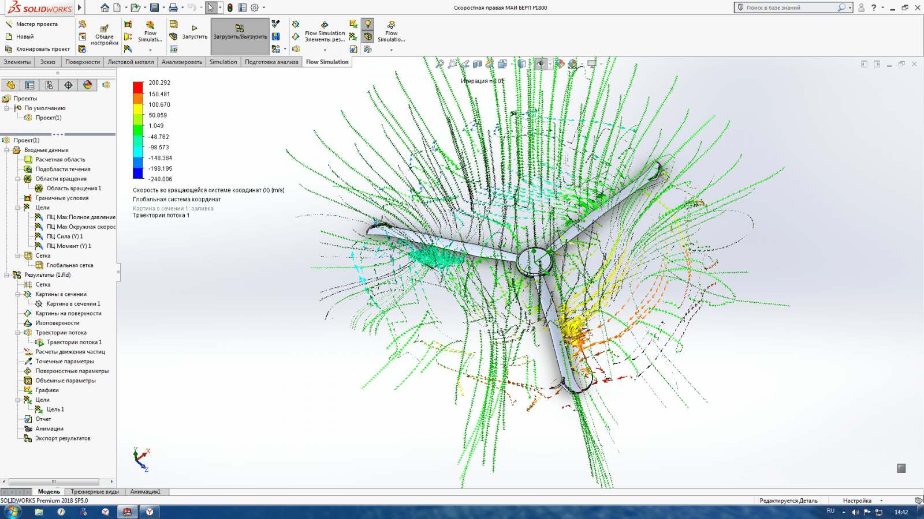924x519 pixels.
Task: Click the red swatch on color legend
Action: pyautogui.click(x=138, y=87)
